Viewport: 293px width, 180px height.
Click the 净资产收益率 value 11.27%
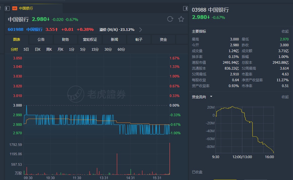click(283, 80)
